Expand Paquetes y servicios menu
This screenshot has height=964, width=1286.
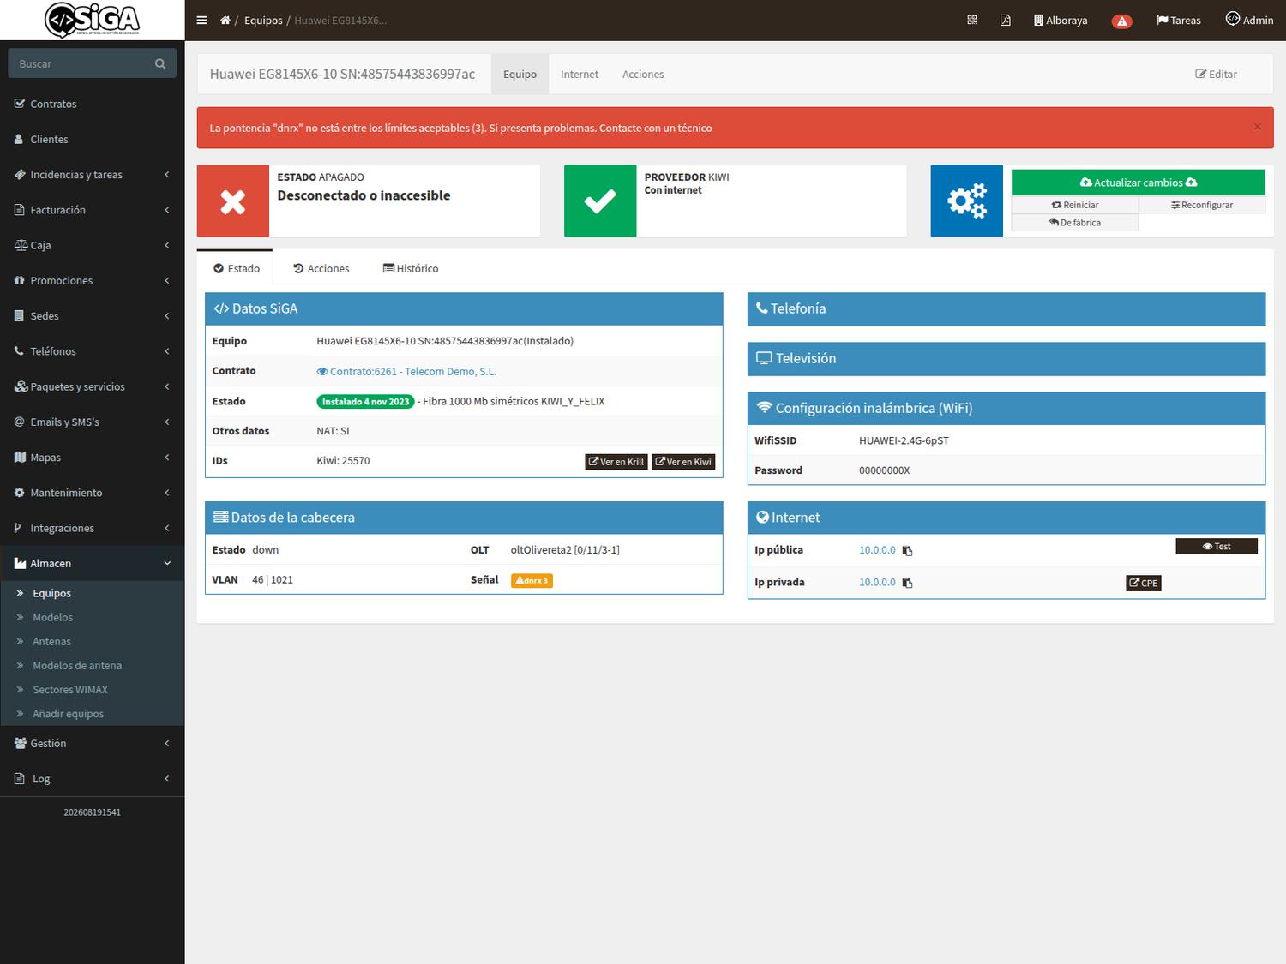click(x=93, y=386)
